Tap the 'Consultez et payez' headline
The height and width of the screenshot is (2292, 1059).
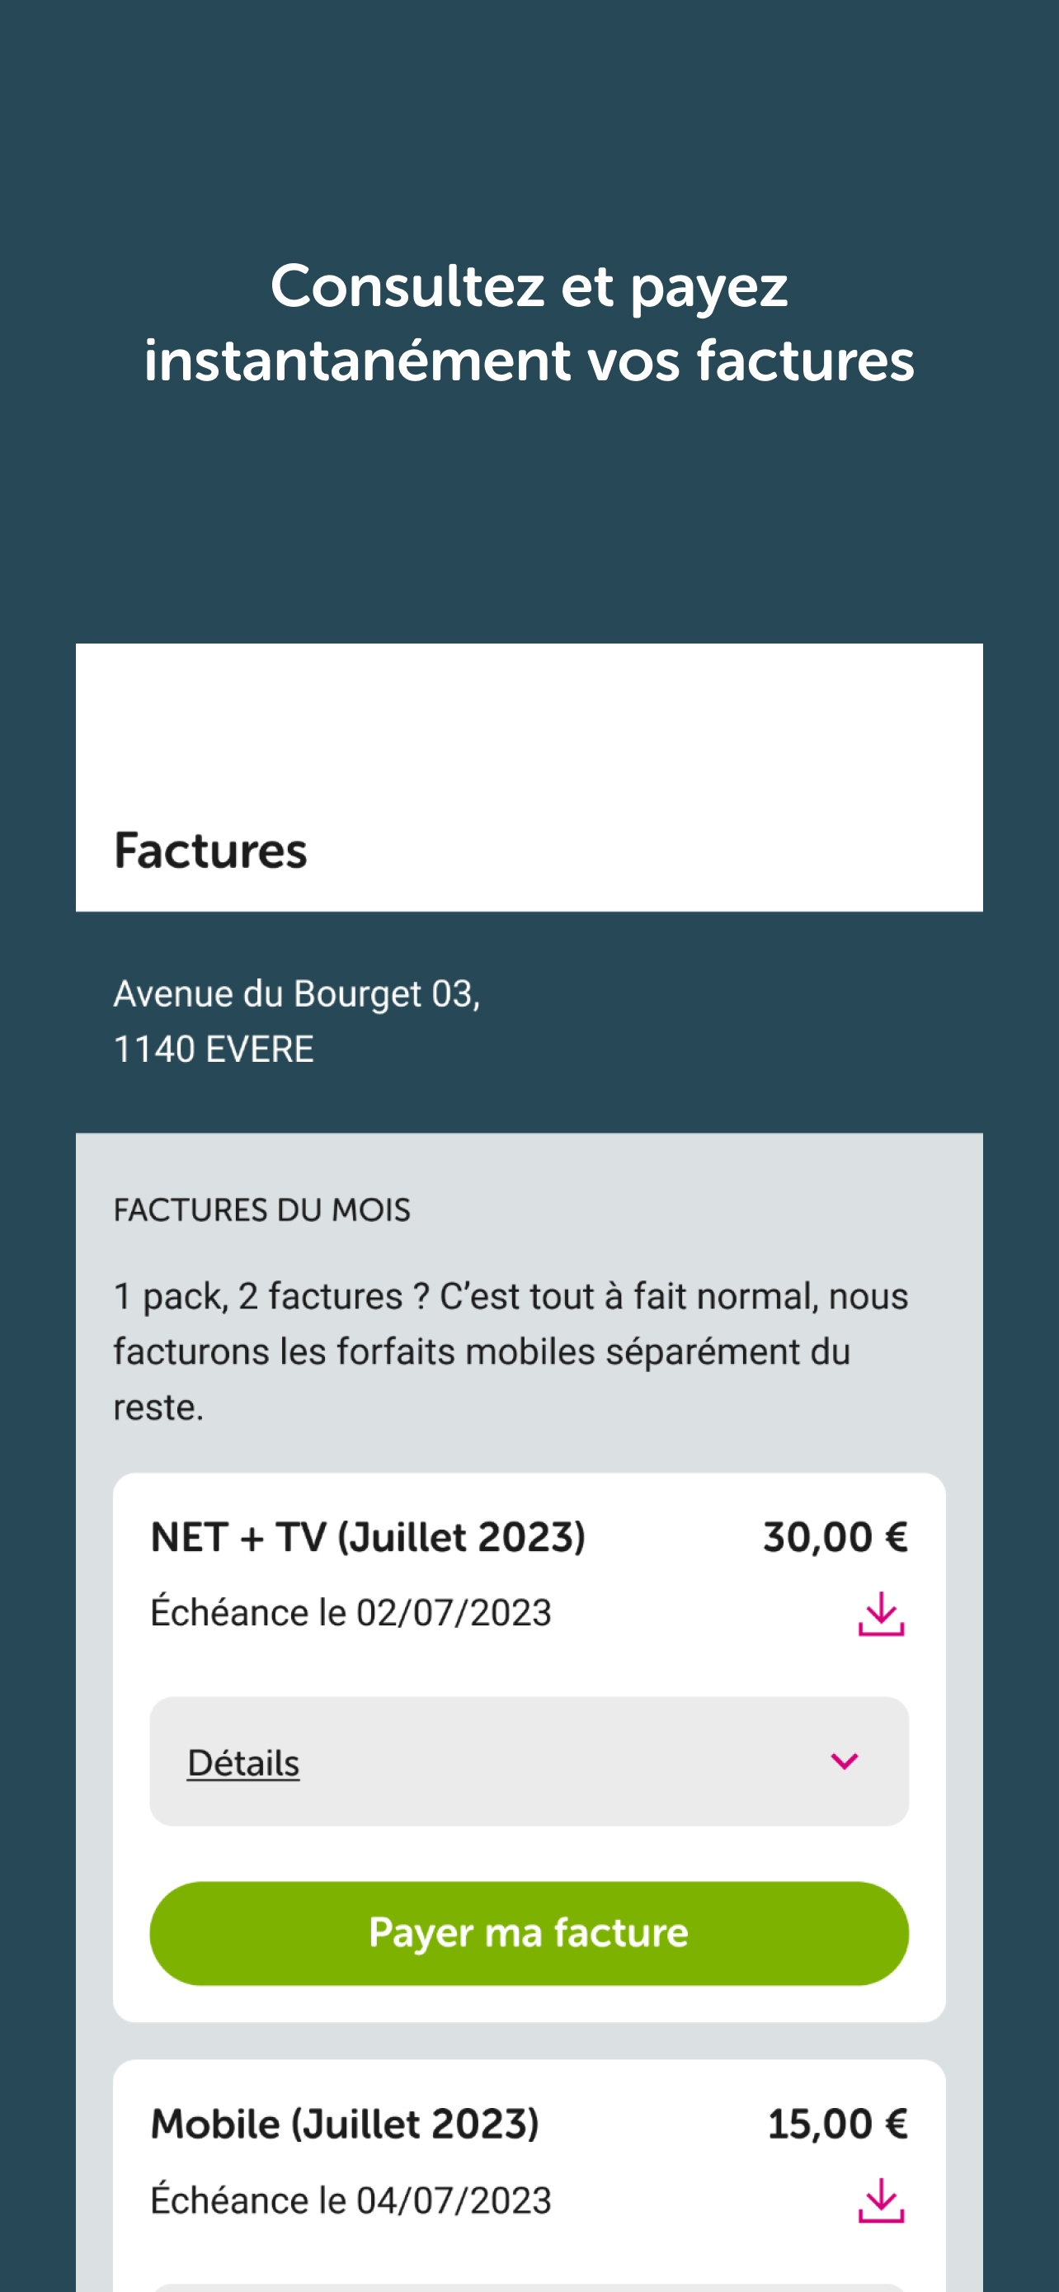[529, 286]
